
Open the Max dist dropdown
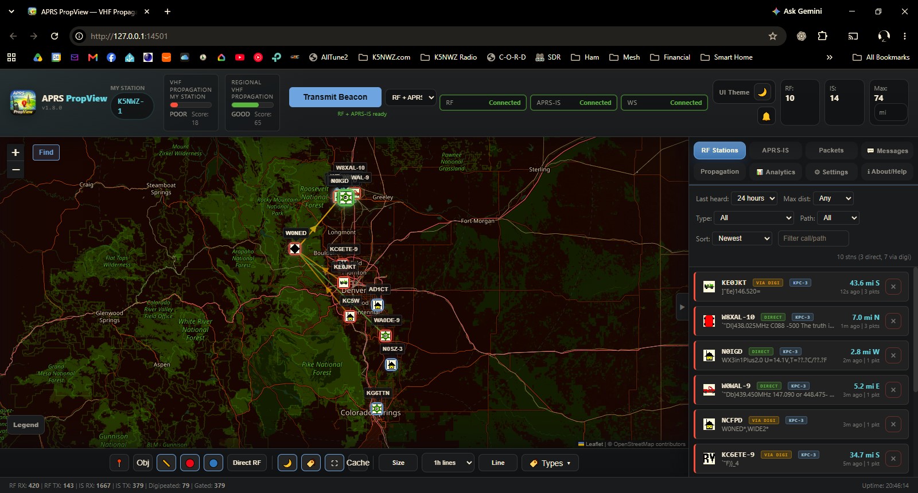pos(834,198)
